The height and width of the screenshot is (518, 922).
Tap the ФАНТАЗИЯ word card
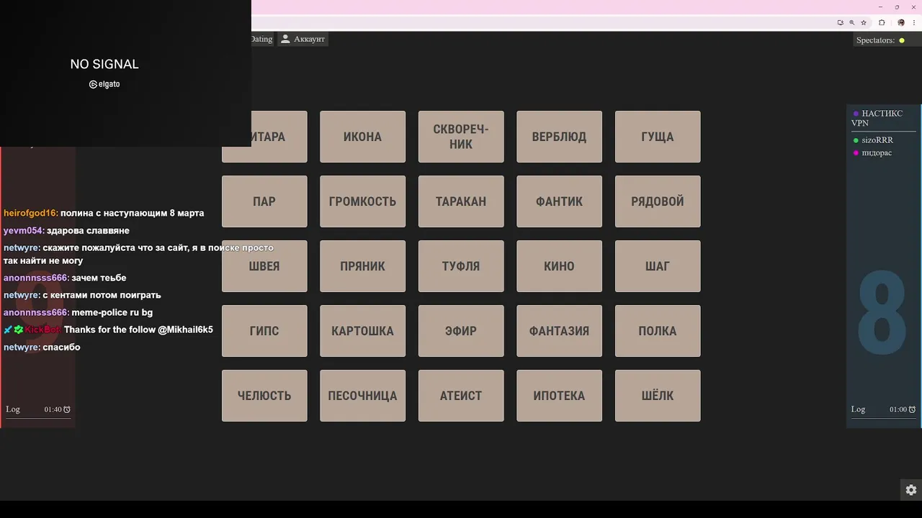559,331
